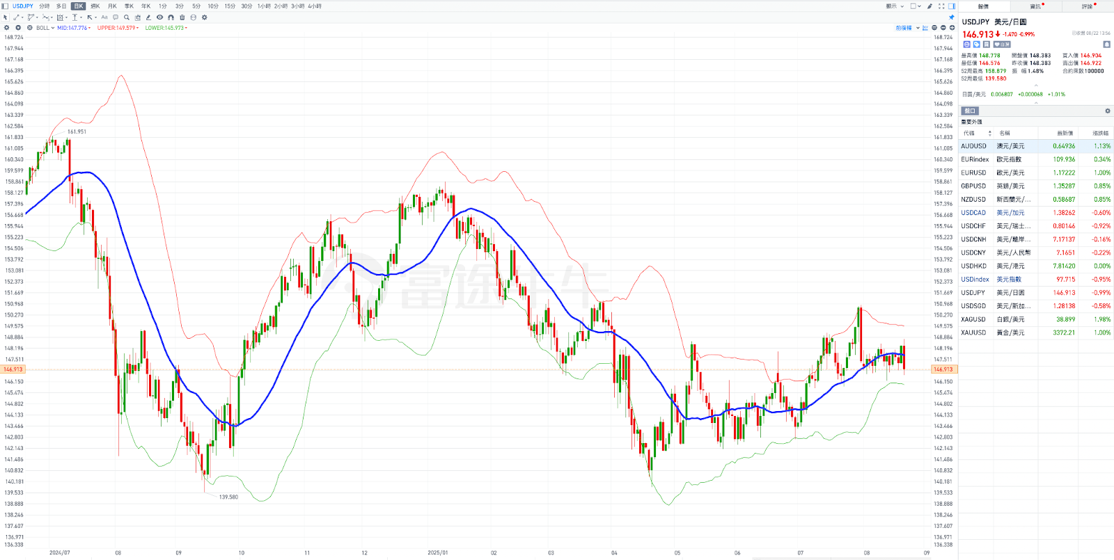Select the 月K monthly candlestick tab
The height and width of the screenshot is (560, 1114).
[112, 6]
